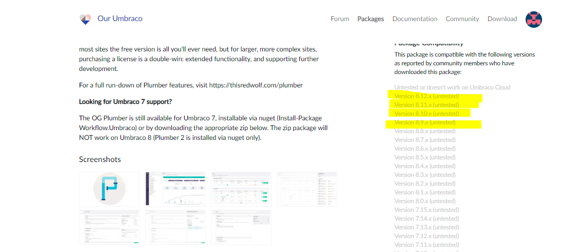
Task: Click the 'Screenshots' section heading
Action: [x=100, y=159]
